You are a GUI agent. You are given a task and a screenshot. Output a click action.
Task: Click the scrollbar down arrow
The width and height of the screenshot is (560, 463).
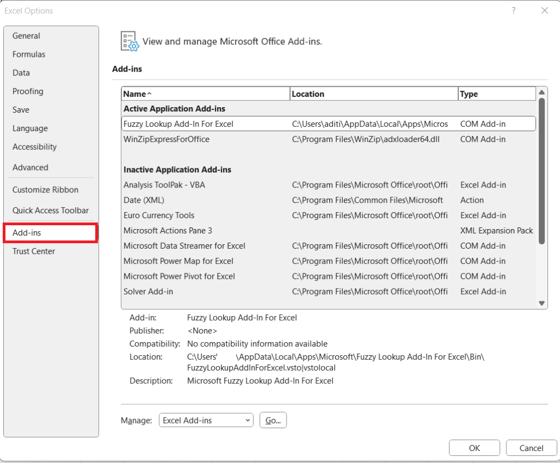tap(541, 302)
